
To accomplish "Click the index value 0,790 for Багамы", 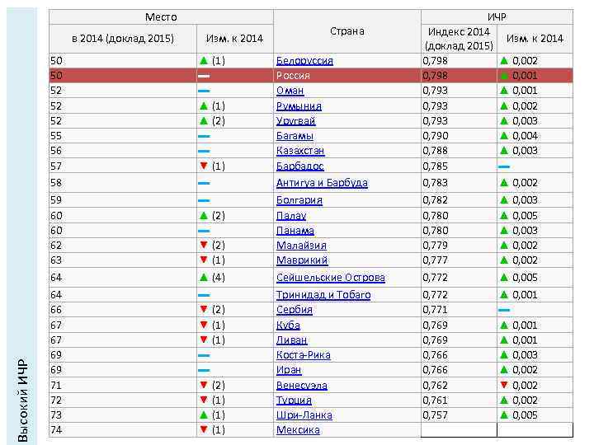I will click(x=436, y=136).
